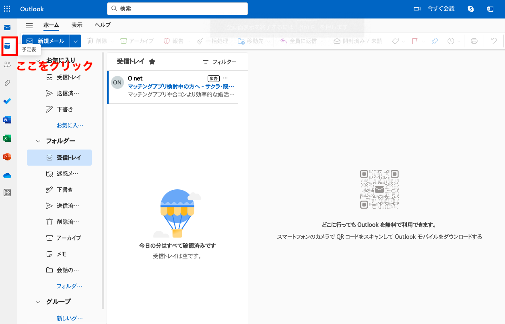This screenshot has height=324, width=505.
Task: Toggle the pin icon in the toolbar
Action: tap(435, 41)
